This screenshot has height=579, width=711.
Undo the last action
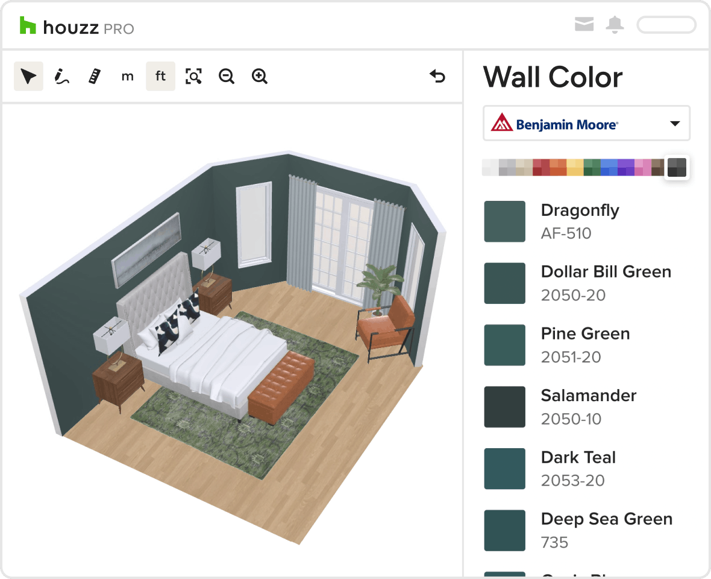tap(437, 77)
